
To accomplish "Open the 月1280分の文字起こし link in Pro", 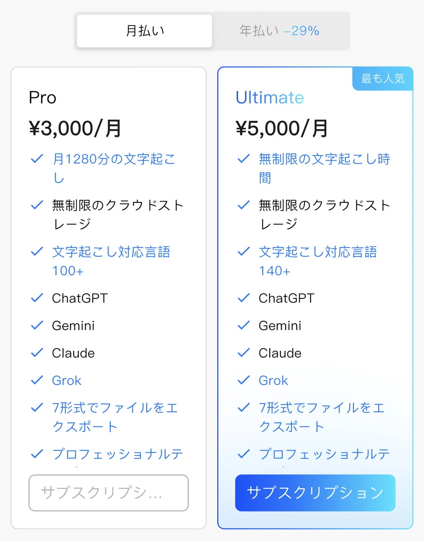I will (x=113, y=159).
